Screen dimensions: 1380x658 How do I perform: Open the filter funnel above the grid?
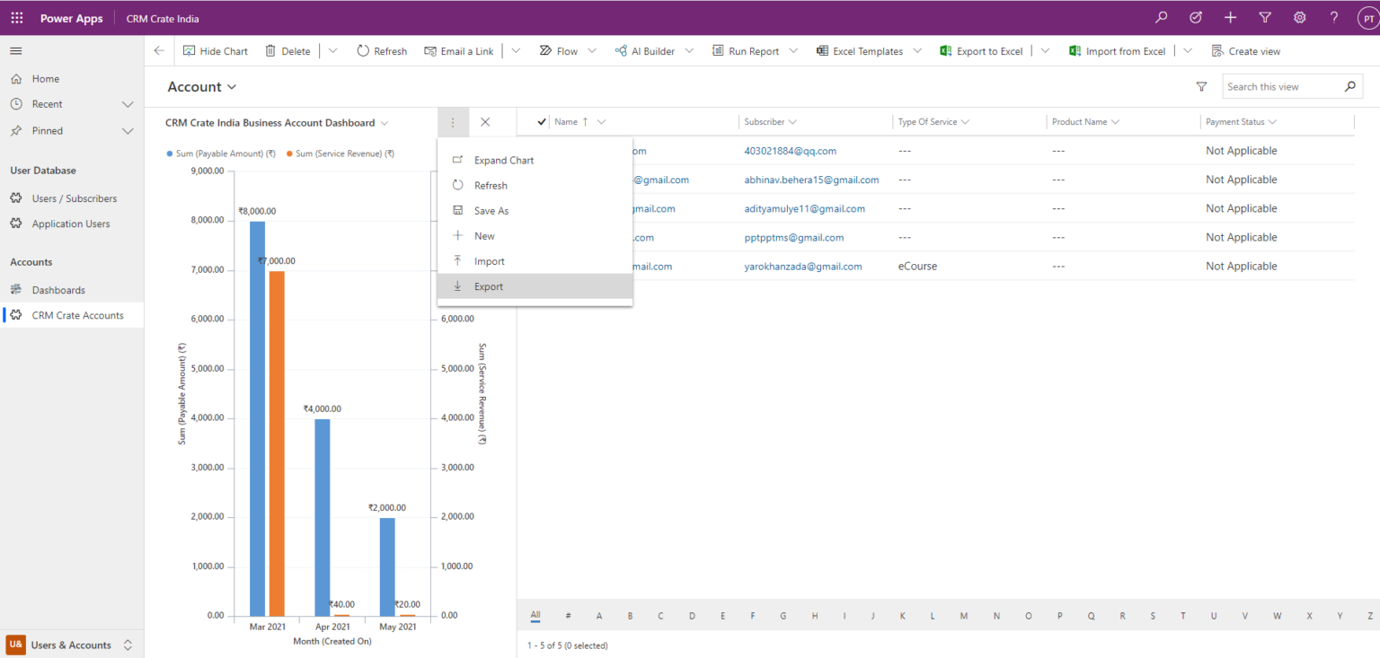click(1201, 86)
